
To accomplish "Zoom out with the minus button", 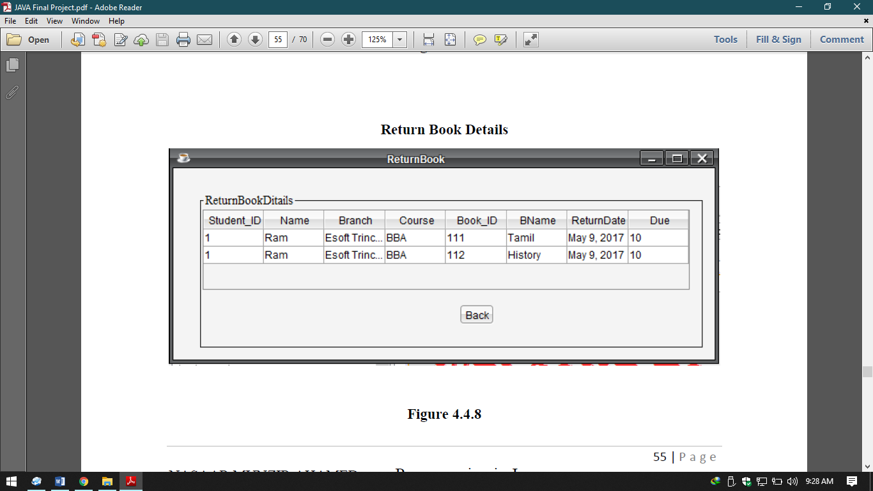I will (327, 40).
